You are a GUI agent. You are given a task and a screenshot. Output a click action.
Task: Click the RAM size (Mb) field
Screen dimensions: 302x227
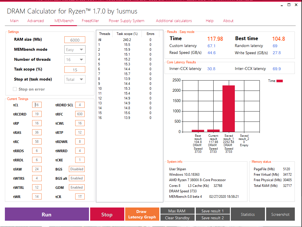point(75,40)
